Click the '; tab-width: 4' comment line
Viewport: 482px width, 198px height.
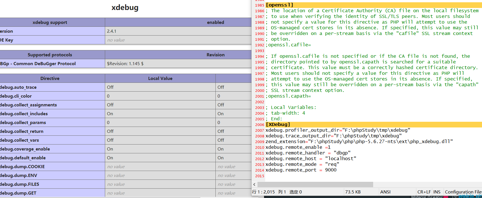(x=285, y=113)
